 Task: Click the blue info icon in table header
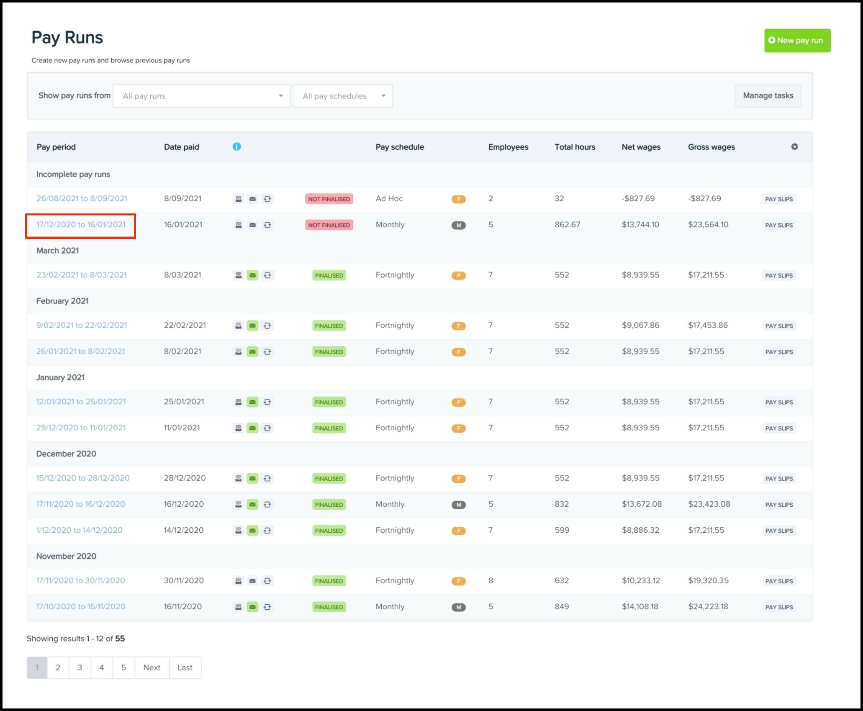(236, 146)
